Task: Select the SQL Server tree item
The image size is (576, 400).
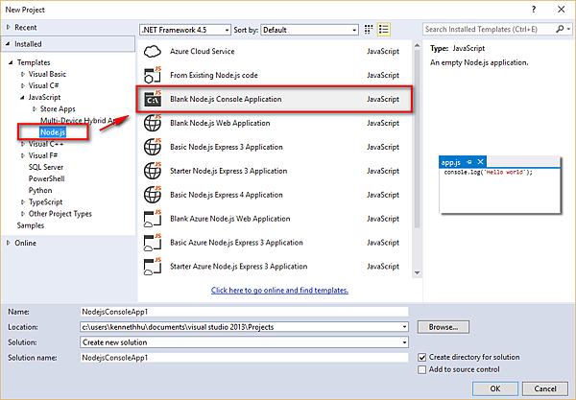Action: click(x=46, y=167)
